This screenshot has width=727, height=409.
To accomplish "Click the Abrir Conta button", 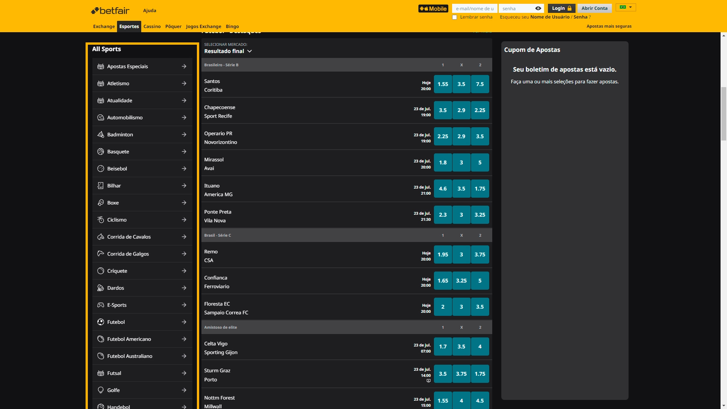I will pos(594,8).
